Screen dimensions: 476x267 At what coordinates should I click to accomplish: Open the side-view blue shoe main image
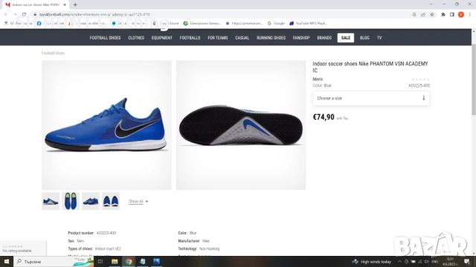[x=106, y=125]
